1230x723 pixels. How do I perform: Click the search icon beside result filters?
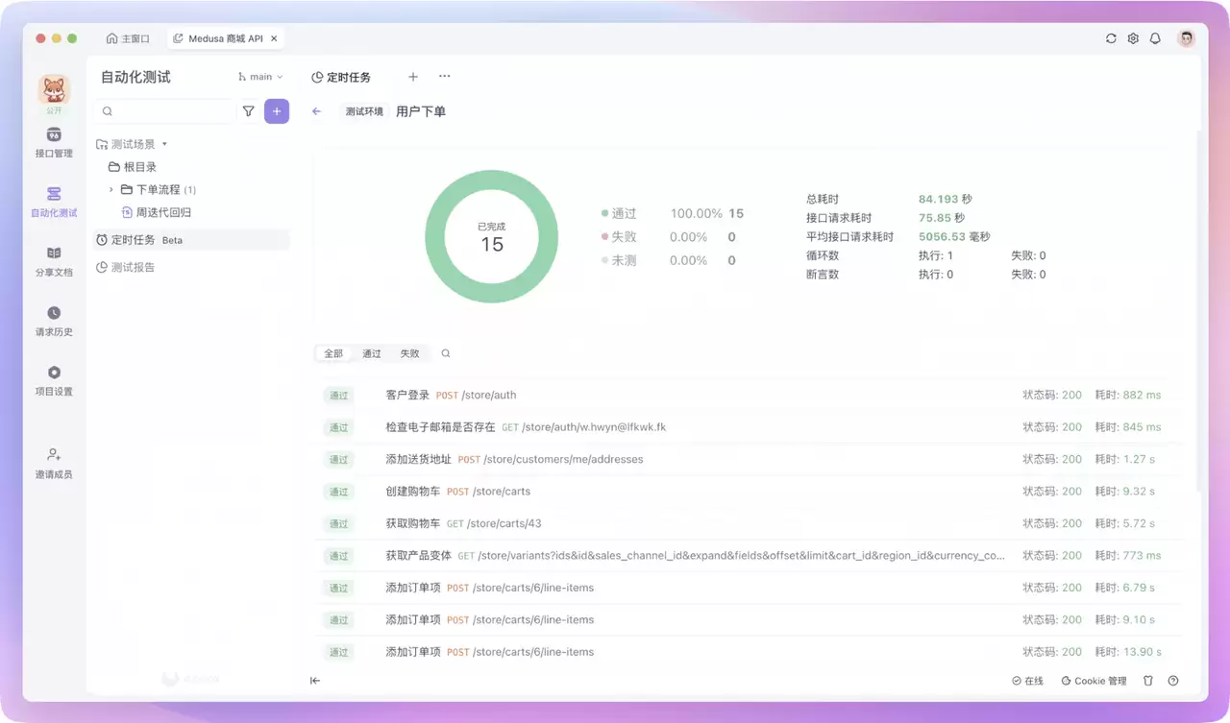tap(446, 353)
